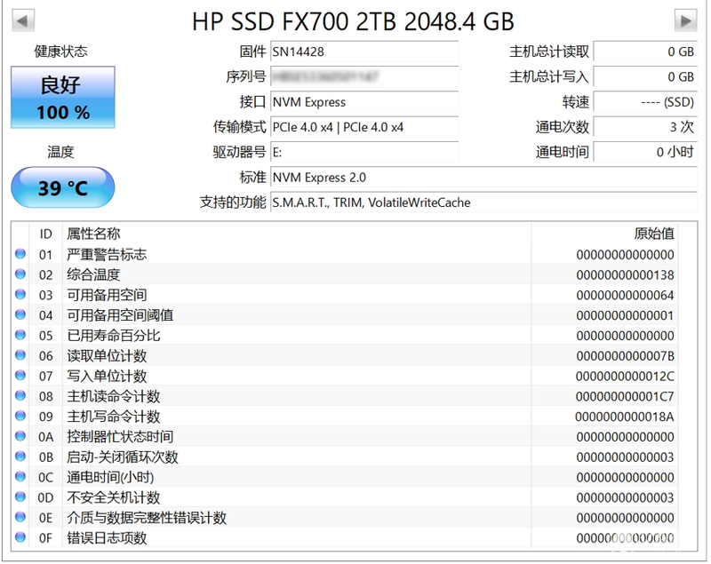The height and width of the screenshot is (564, 711).
Task: Click the ID column header
Action: pyautogui.click(x=46, y=234)
